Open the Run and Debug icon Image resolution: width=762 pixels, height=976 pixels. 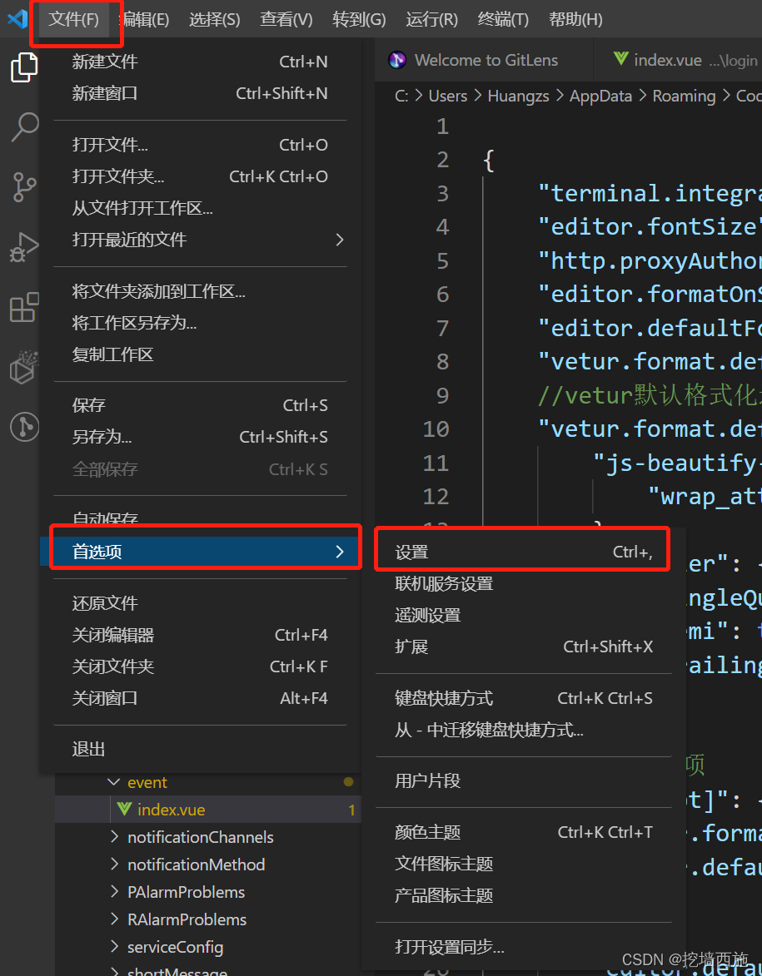pyautogui.click(x=24, y=247)
